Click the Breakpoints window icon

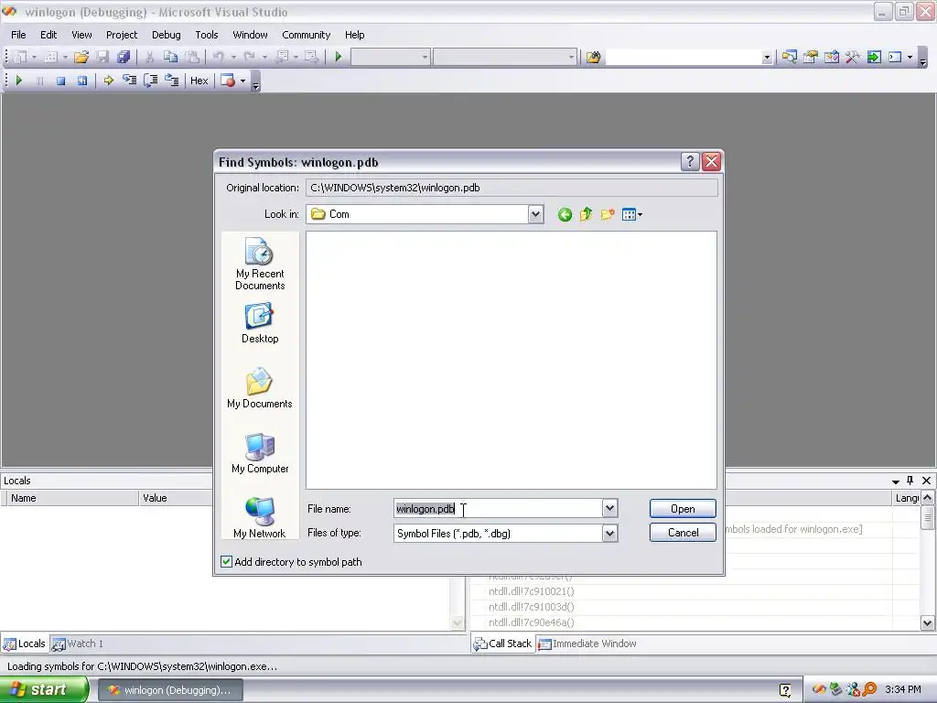click(228, 81)
